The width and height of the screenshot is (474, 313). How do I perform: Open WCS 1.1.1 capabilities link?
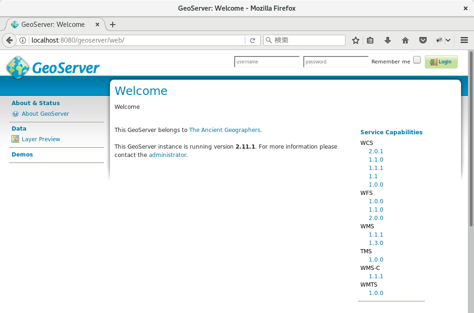point(376,168)
